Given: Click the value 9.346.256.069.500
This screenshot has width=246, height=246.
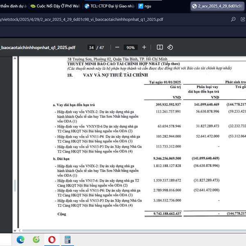Looking at the screenshot, I should (x=167, y=158).
